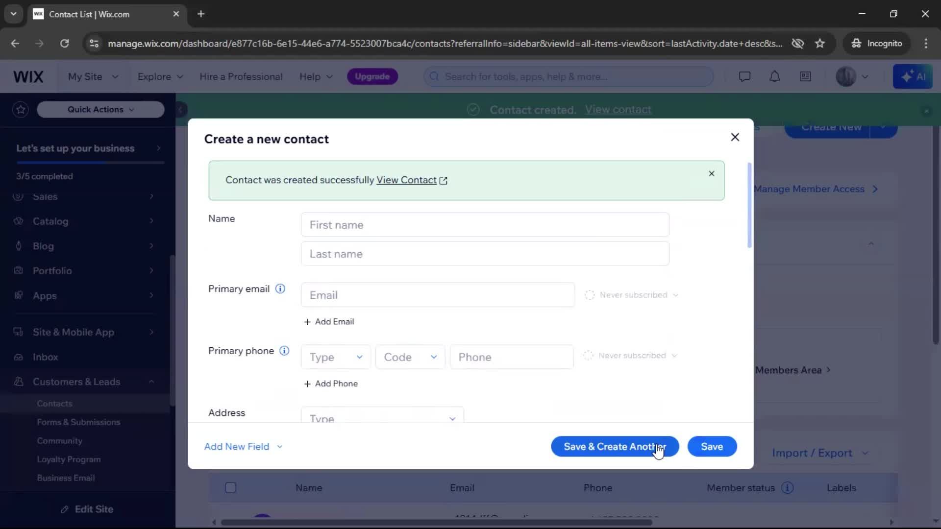Close the Create a new contact dialog
The height and width of the screenshot is (529, 941).
pos(735,137)
